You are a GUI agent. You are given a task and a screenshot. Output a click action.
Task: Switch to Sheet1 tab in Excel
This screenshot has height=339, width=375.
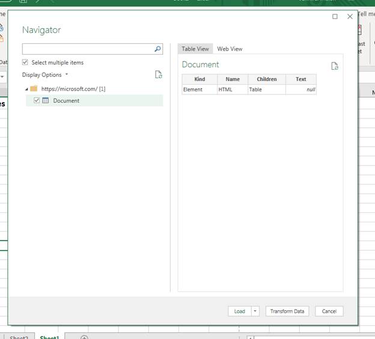tap(49, 337)
